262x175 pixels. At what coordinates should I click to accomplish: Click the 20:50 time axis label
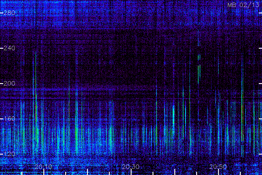(x=218, y=167)
